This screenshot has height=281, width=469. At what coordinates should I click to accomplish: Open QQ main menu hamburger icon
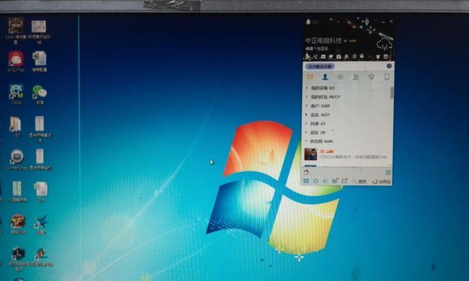point(307,181)
